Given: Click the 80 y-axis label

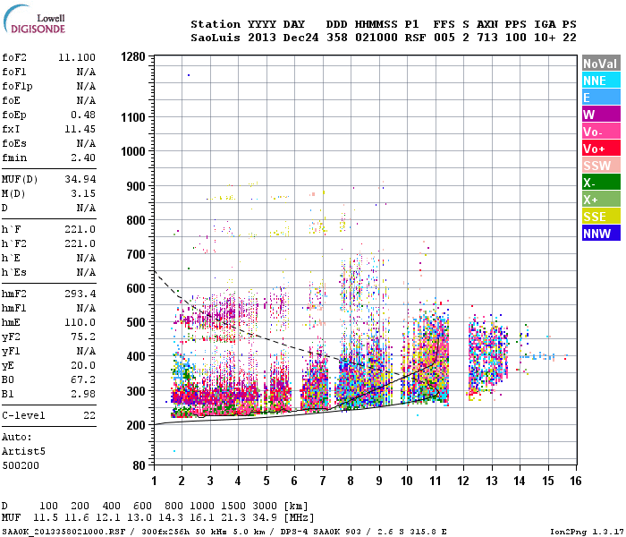Looking at the screenshot, I should click(139, 465).
